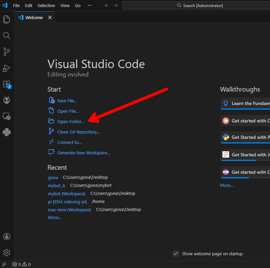This screenshot has height=268, width=270.
Task: Open Remote Explorer view
Action: (x=7, y=116)
